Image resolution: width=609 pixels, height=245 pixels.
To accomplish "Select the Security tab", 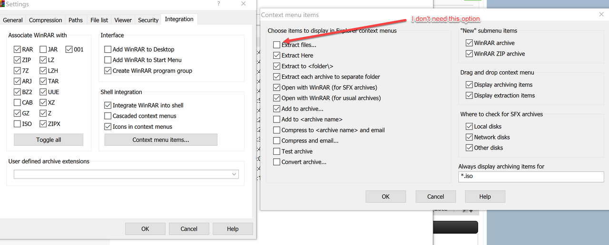I will tap(148, 20).
